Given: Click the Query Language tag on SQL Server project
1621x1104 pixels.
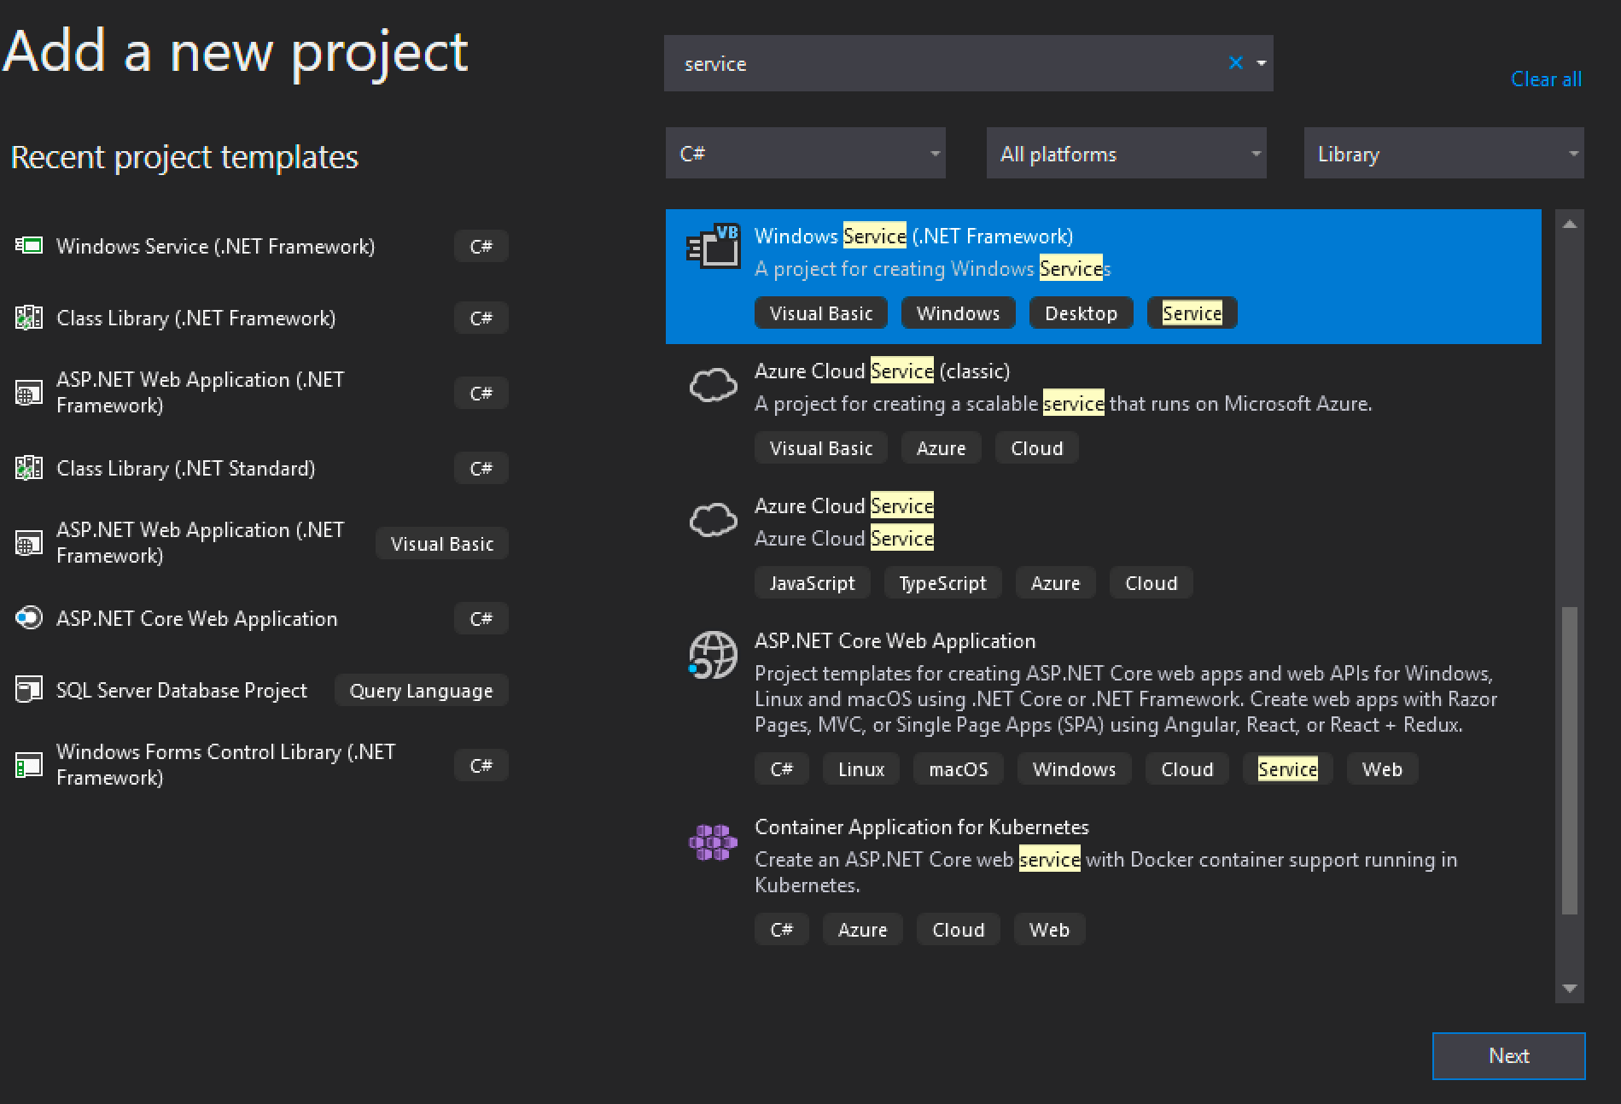Looking at the screenshot, I should click(421, 691).
